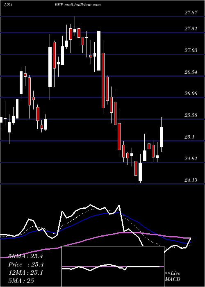Click the 25.58 price axis label
The image size is (205, 287).
coord(191,115)
